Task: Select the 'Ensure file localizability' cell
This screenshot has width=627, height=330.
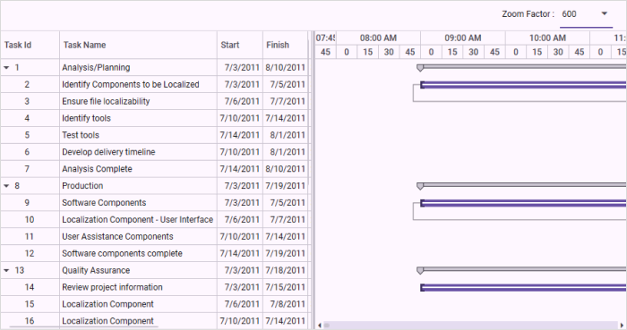Action: [x=138, y=101]
